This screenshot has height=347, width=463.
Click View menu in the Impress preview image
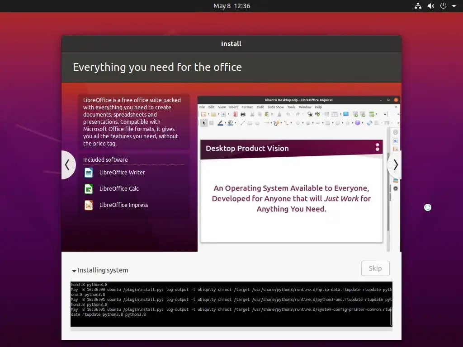point(222,107)
